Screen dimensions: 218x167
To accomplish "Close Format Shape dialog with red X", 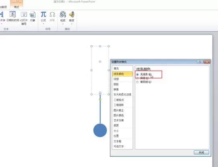I will 207,62.
